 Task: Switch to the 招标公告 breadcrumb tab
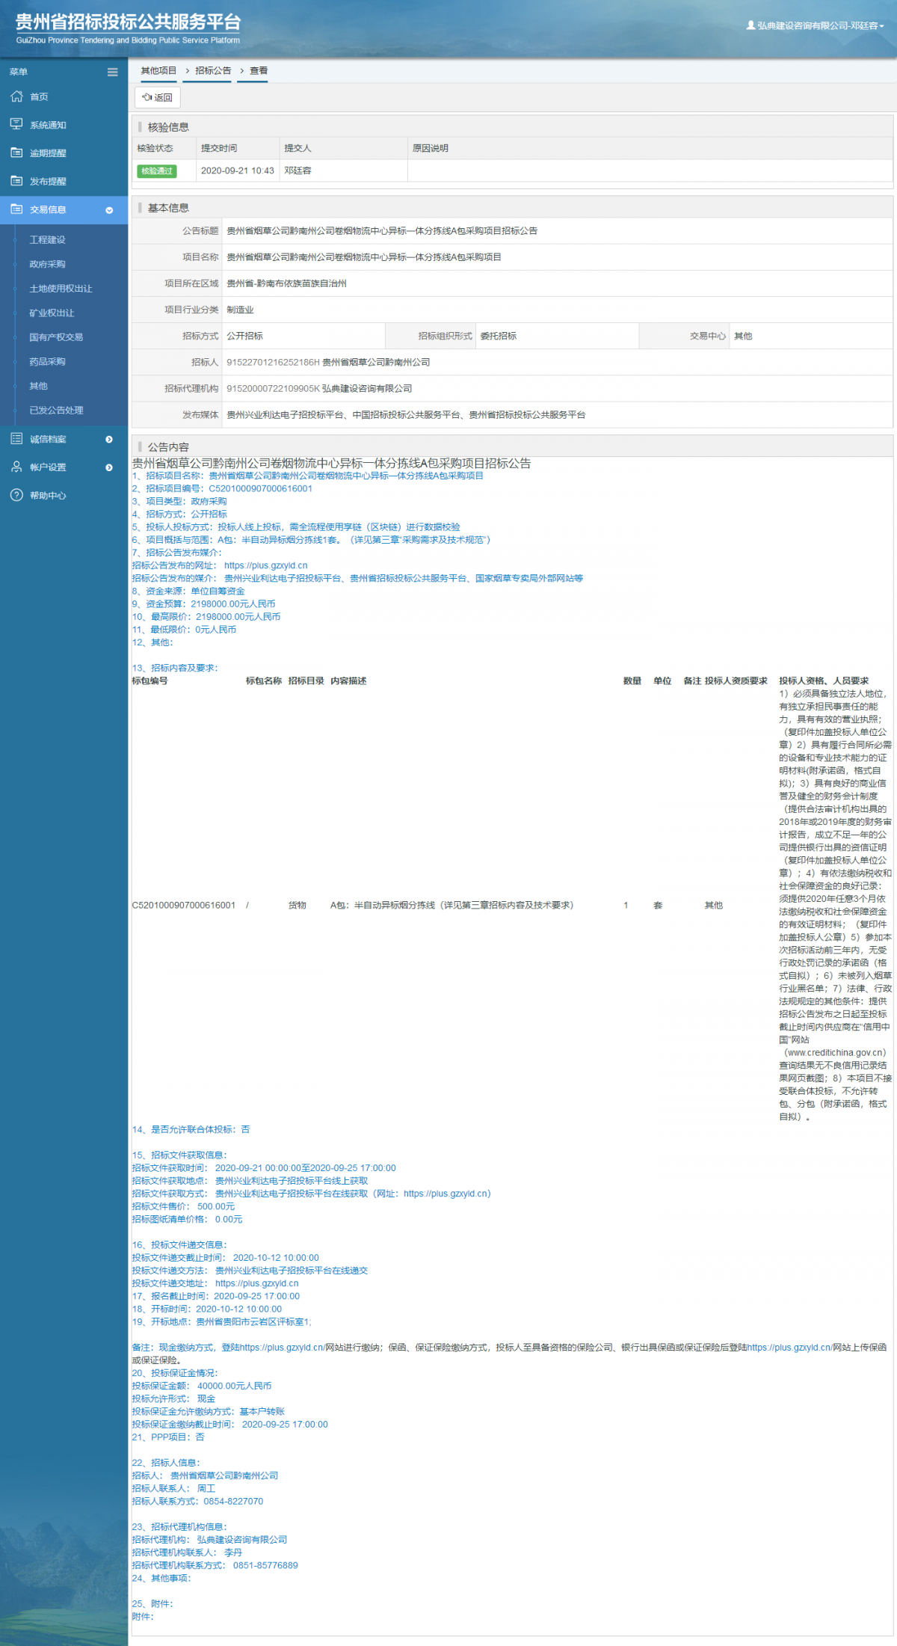pos(213,70)
